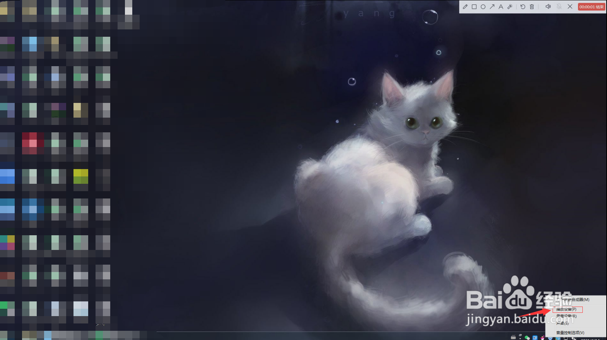Choose 录音设备(R) in the context menu

click(576, 316)
